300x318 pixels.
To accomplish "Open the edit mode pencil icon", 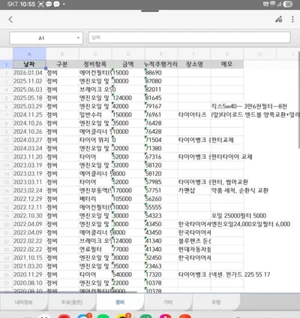I will coord(279,20).
